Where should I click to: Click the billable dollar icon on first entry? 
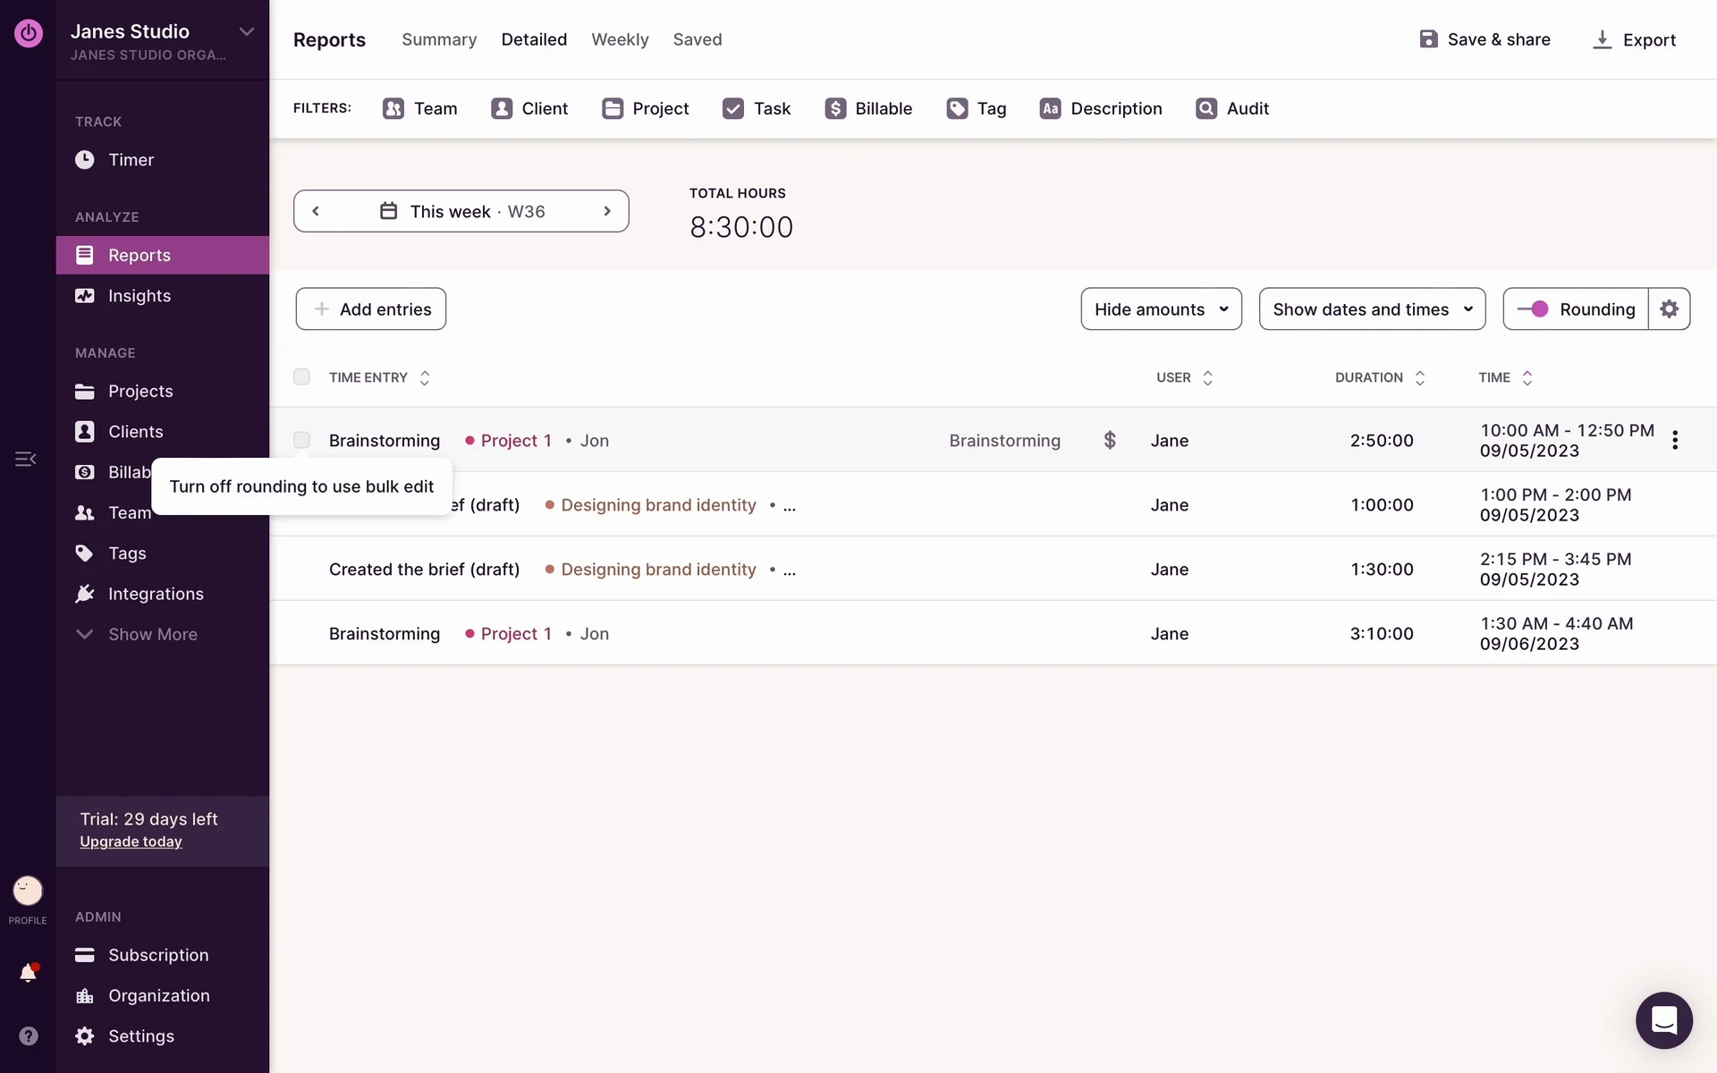(1109, 440)
